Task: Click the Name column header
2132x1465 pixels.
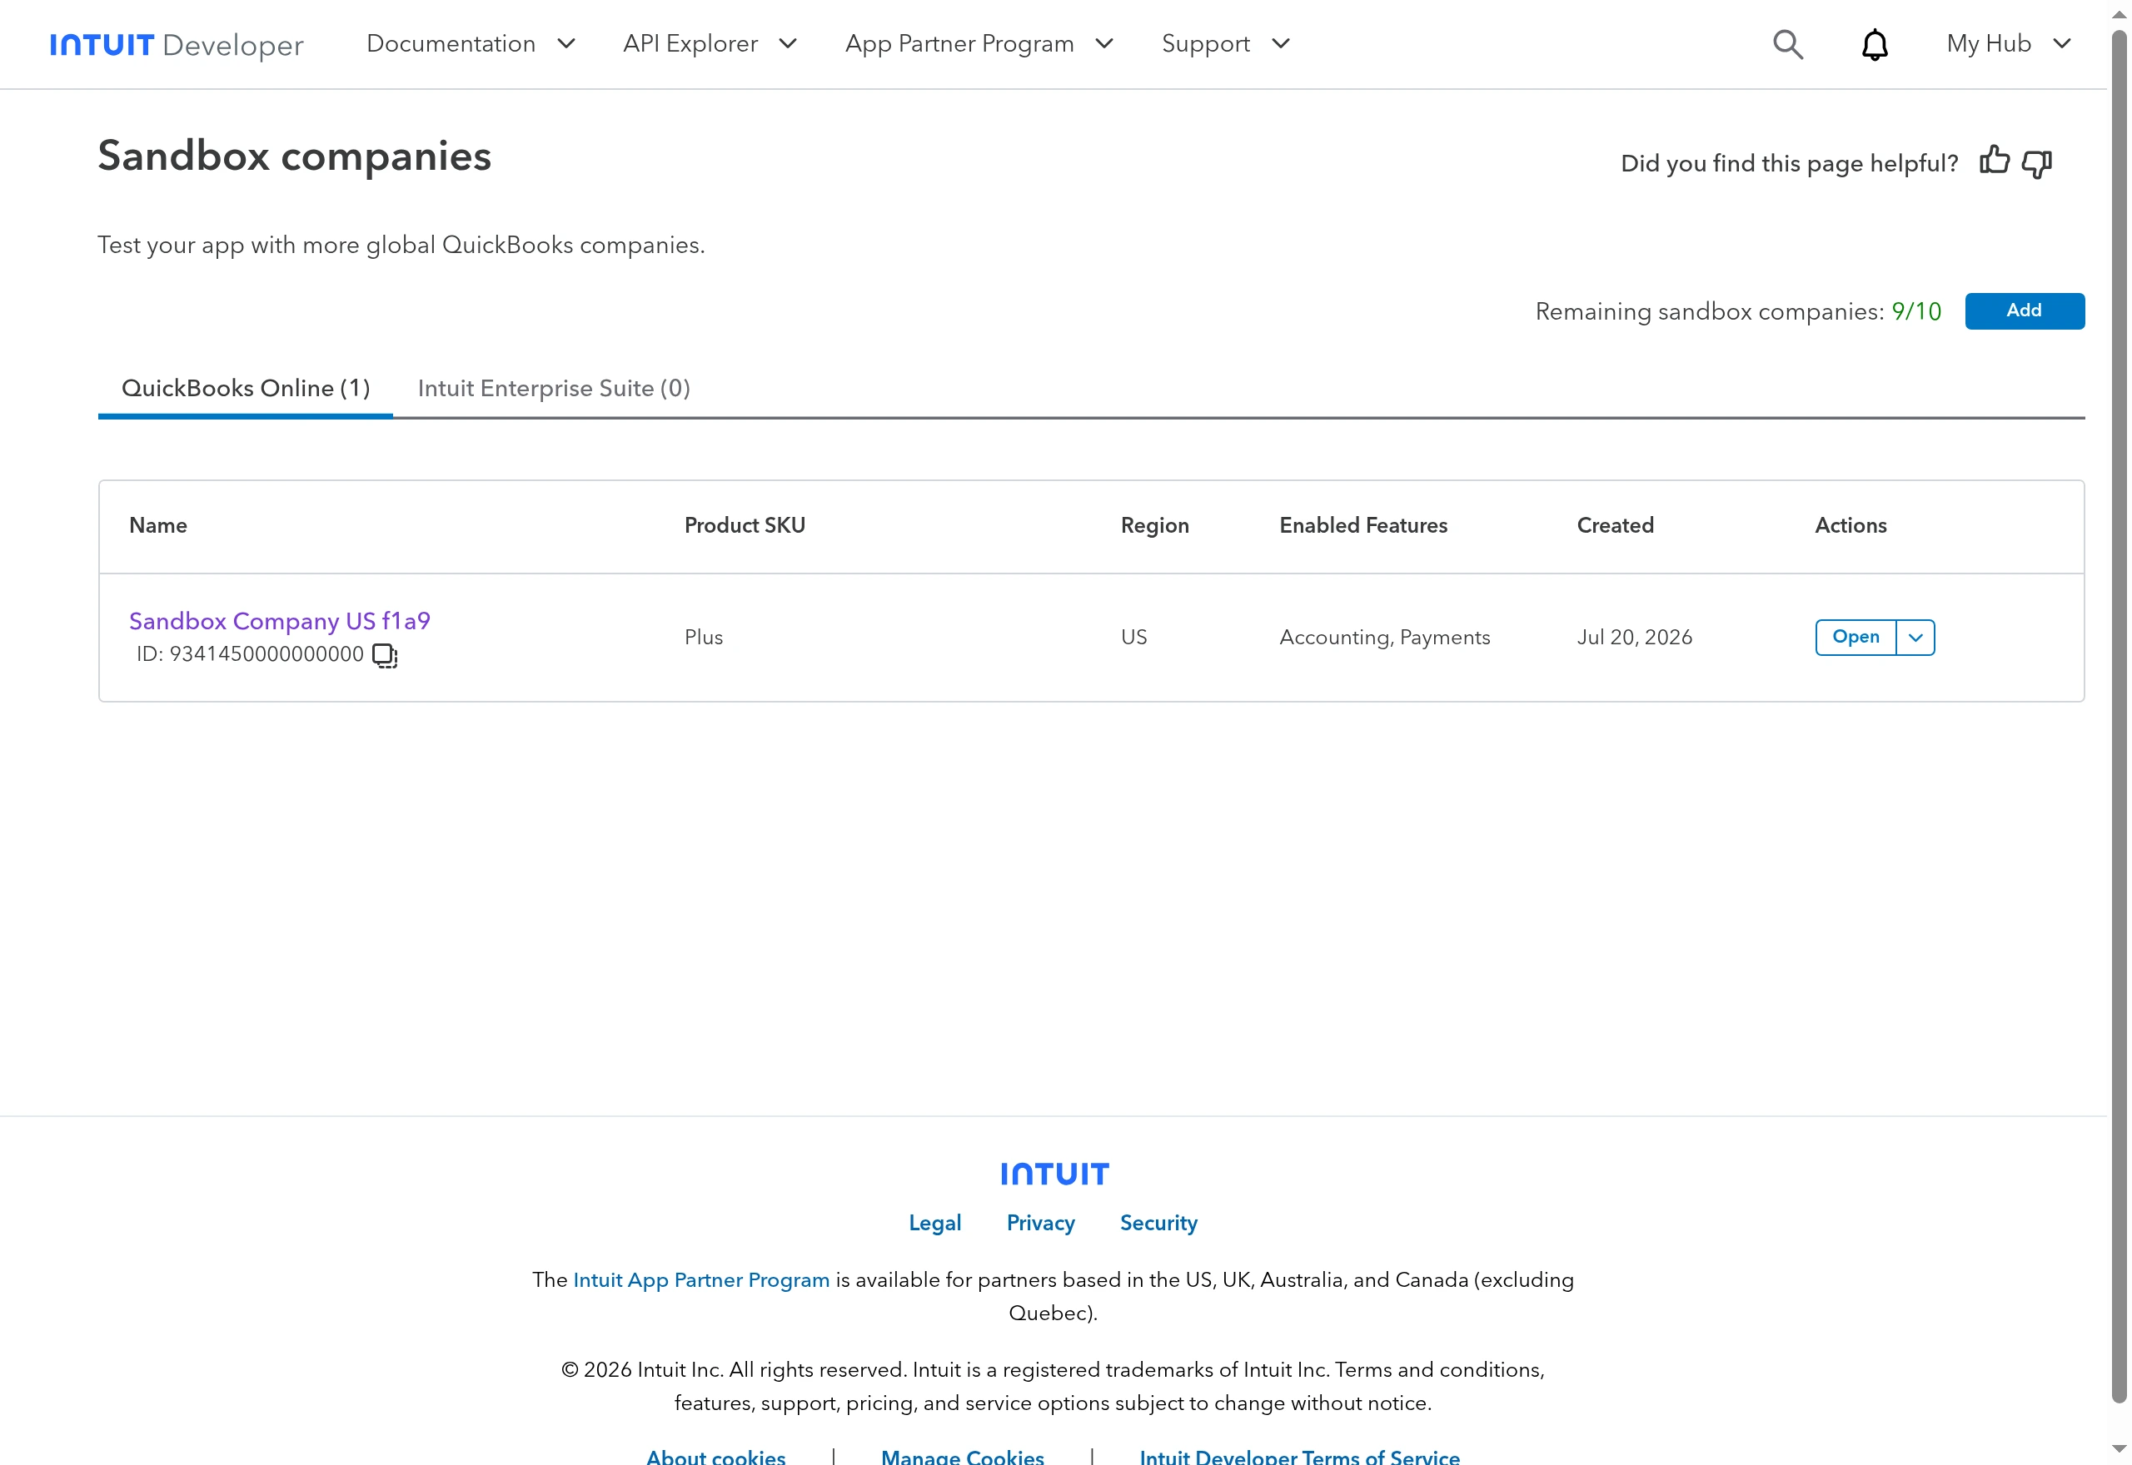Action: click(158, 525)
